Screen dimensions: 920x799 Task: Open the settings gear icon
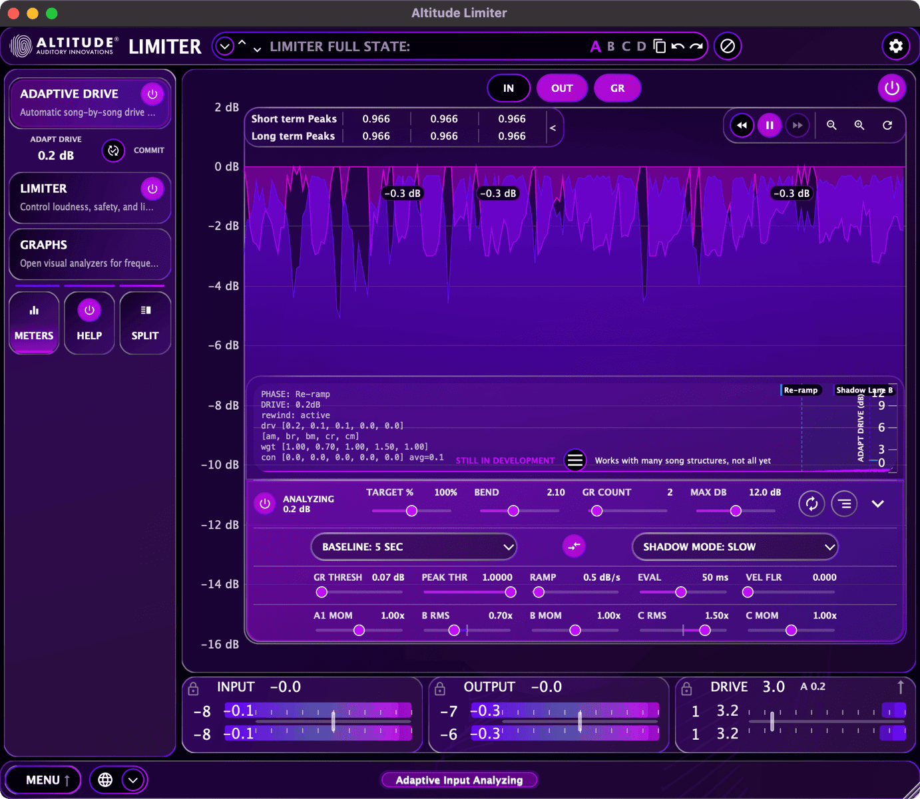(x=895, y=46)
